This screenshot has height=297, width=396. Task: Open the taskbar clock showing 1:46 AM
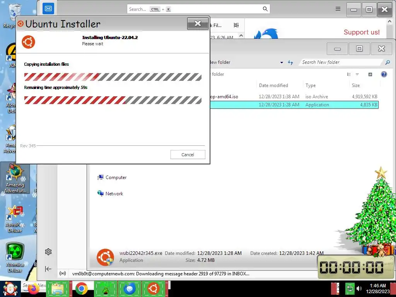378,288
